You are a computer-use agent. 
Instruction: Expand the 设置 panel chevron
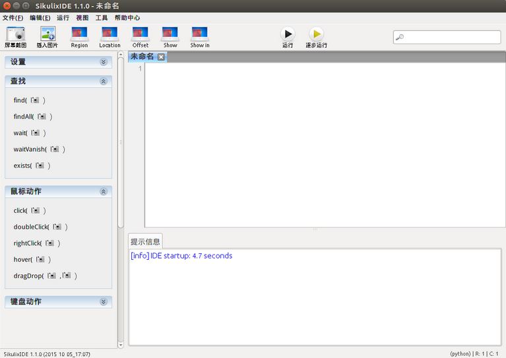pyautogui.click(x=104, y=62)
